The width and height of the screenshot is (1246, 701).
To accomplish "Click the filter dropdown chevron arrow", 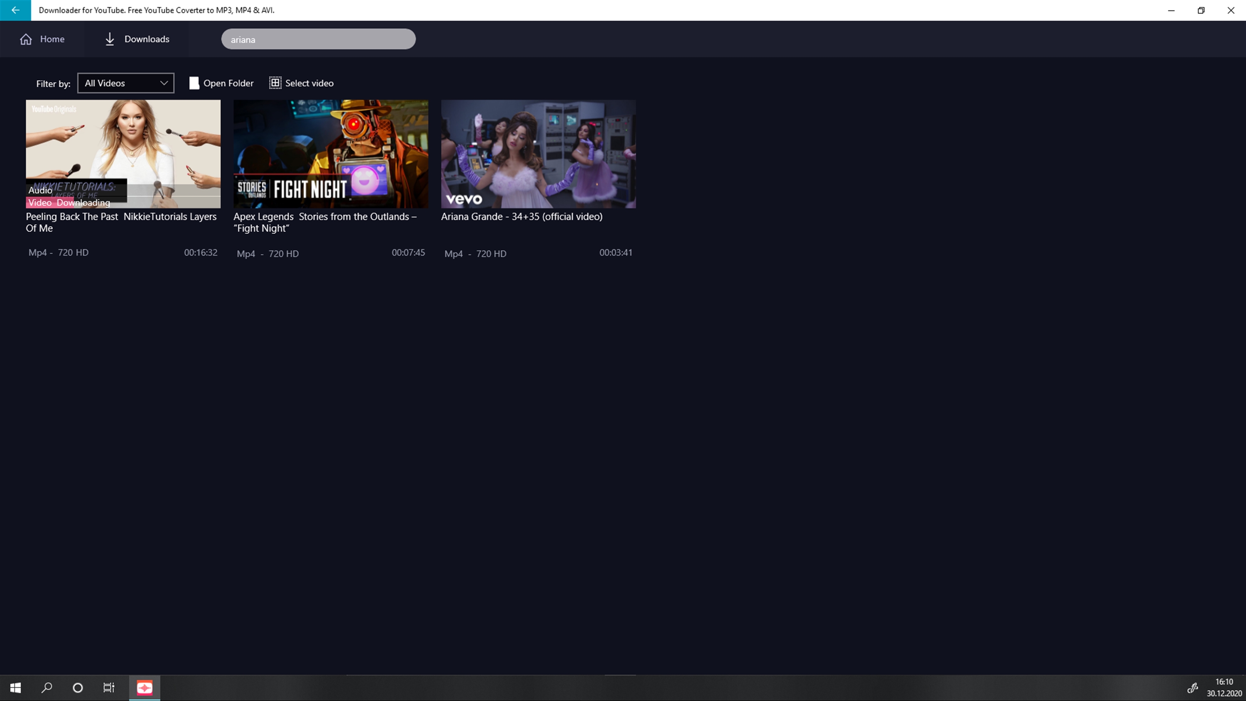I will [x=164, y=83].
